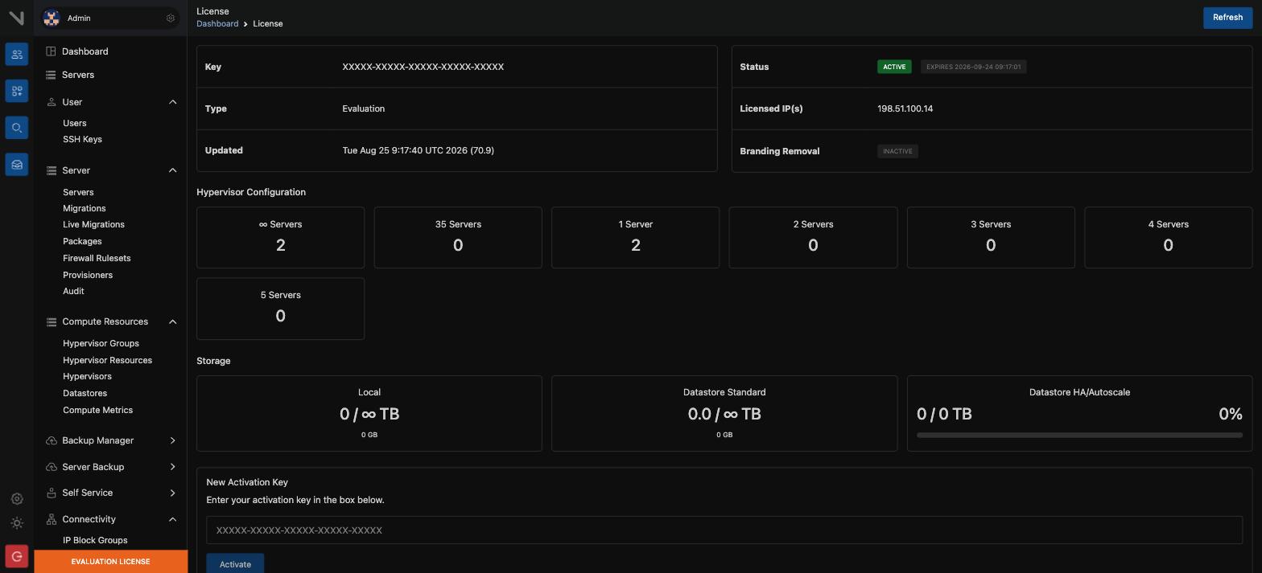The height and width of the screenshot is (573, 1262).
Task: Open the add-widget grid icon in the rail
Action: coord(17,91)
